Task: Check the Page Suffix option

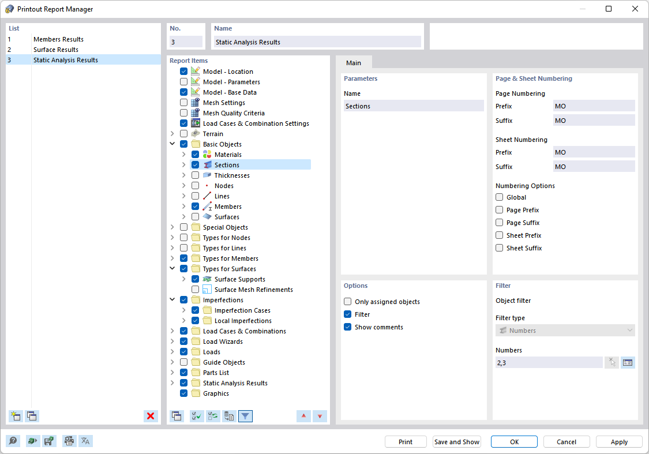Action: click(x=500, y=222)
